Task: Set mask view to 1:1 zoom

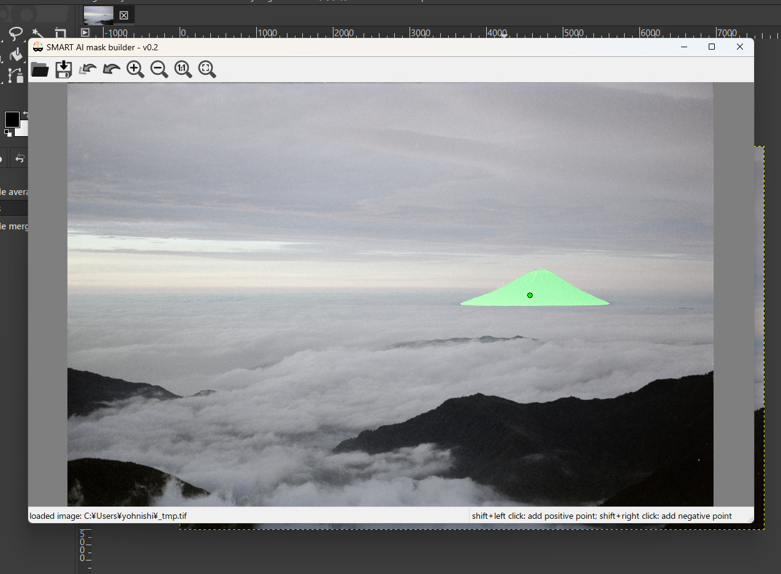Action: click(x=183, y=69)
